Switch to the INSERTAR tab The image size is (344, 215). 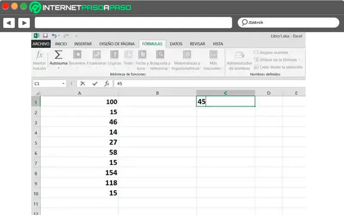coord(83,44)
